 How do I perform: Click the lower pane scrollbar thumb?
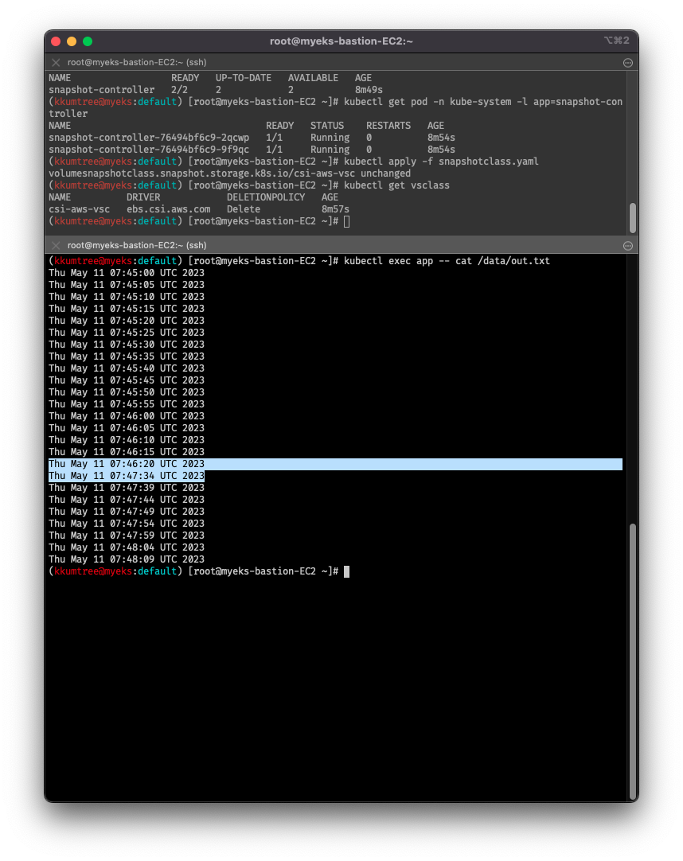point(632,662)
